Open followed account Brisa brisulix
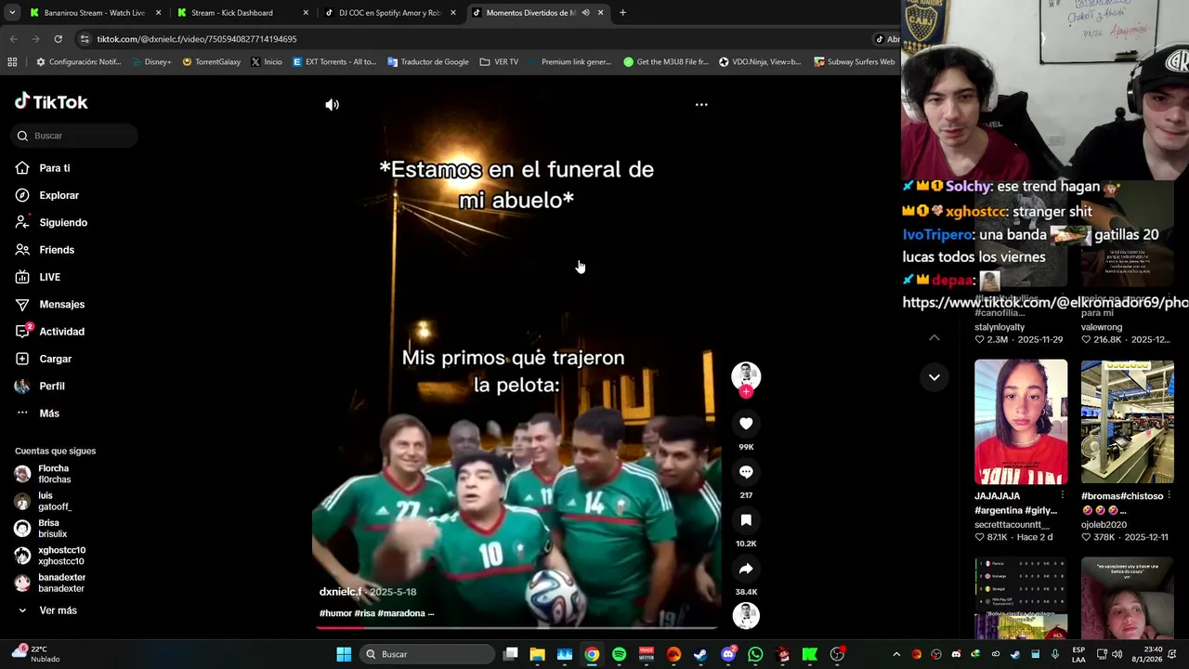The height and width of the screenshot is (669, 1189). coord(42,529)
